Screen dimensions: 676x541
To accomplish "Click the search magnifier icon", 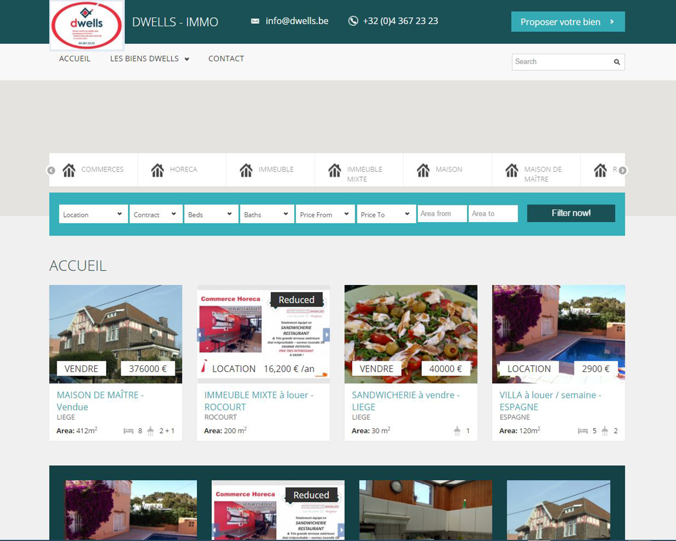I will [617, 62].
